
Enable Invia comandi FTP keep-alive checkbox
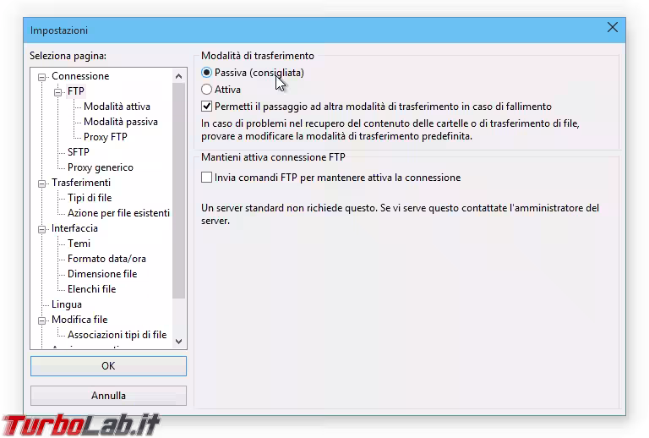[x=207, y=178]
